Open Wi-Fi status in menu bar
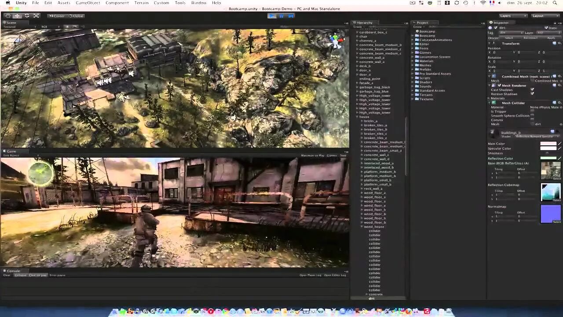Image resolution: width=563 pixels, height=317 pixels. [x=483, y=3]
